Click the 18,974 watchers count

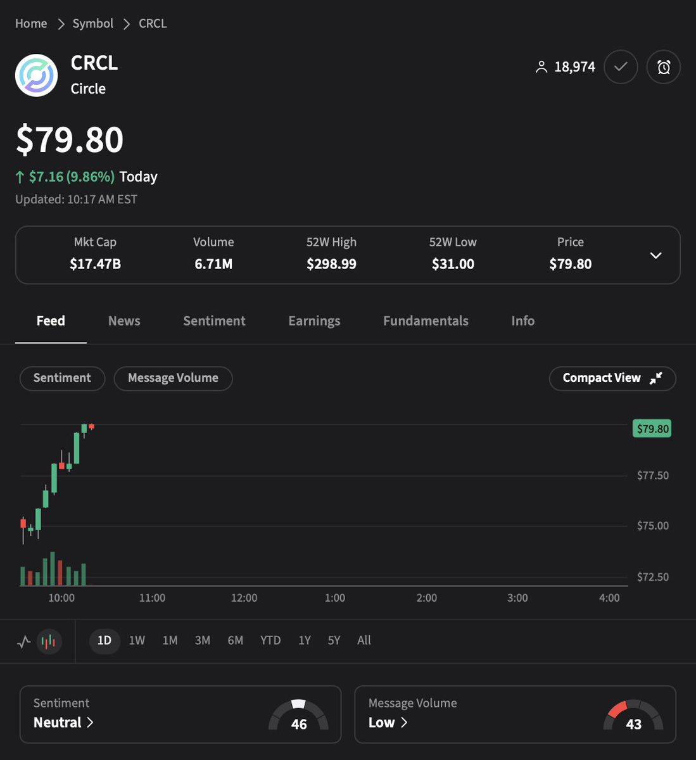[574, 67]
